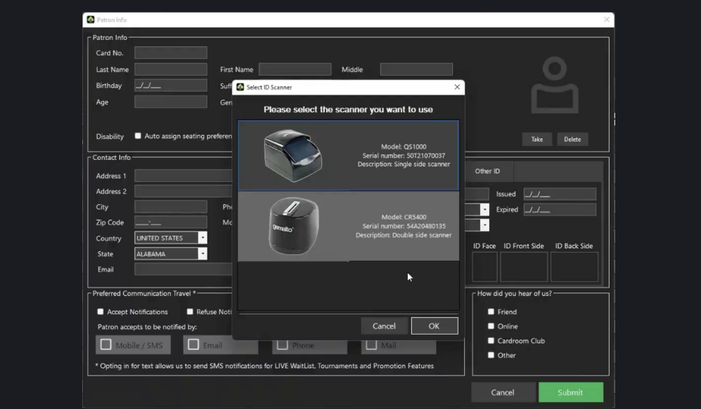701x409 pixels.
Task: Check the Mobile / SMS option
Action: point(106,344)
